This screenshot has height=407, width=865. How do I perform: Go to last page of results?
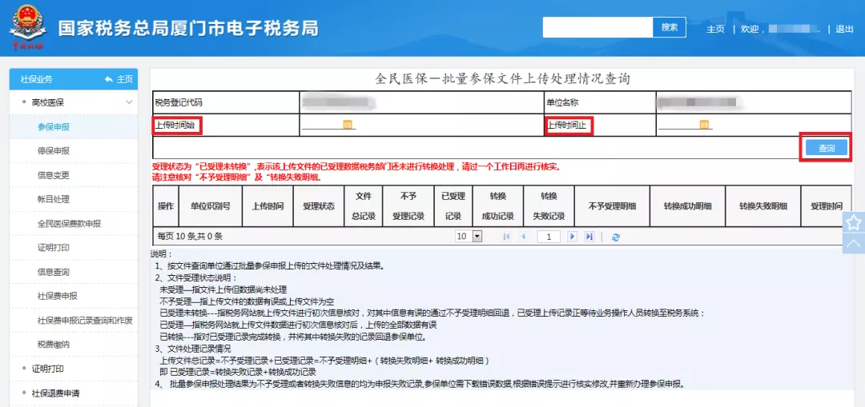pos(589,236)
